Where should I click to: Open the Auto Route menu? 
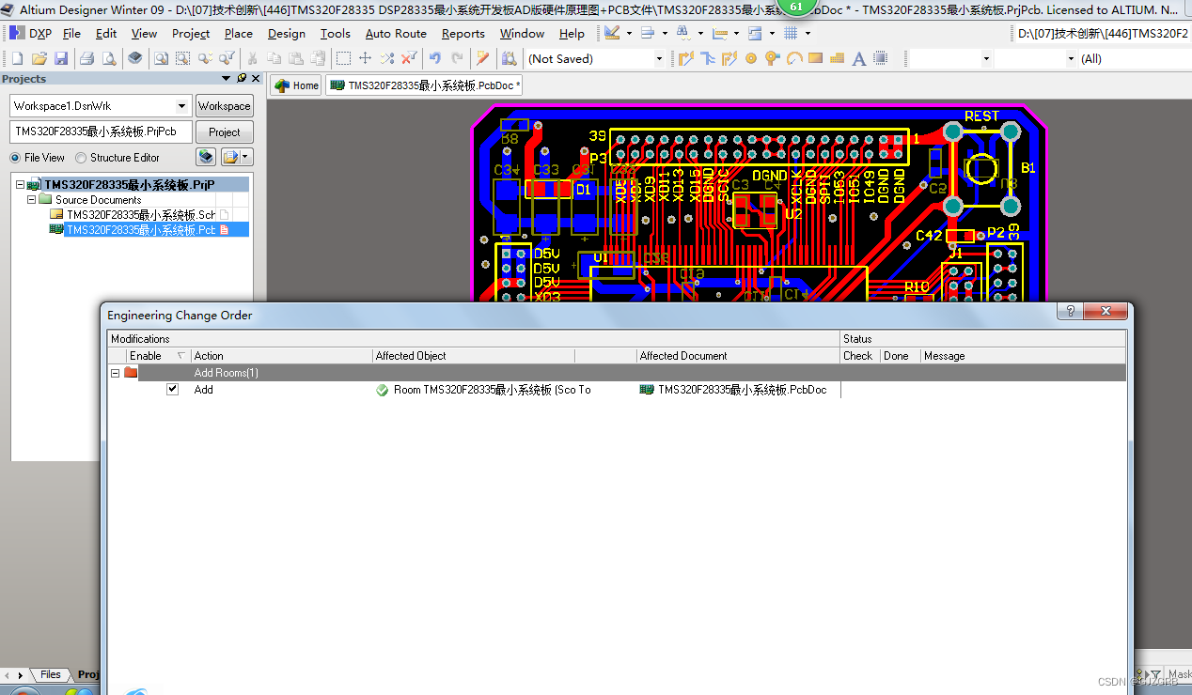[x=396, y=33]
